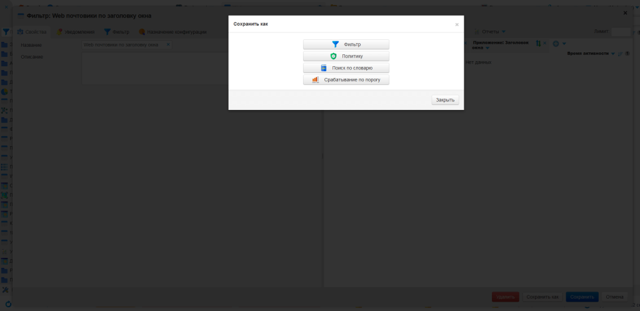
Task: Open the Свойства tab
Action: [x=32, y=32]
